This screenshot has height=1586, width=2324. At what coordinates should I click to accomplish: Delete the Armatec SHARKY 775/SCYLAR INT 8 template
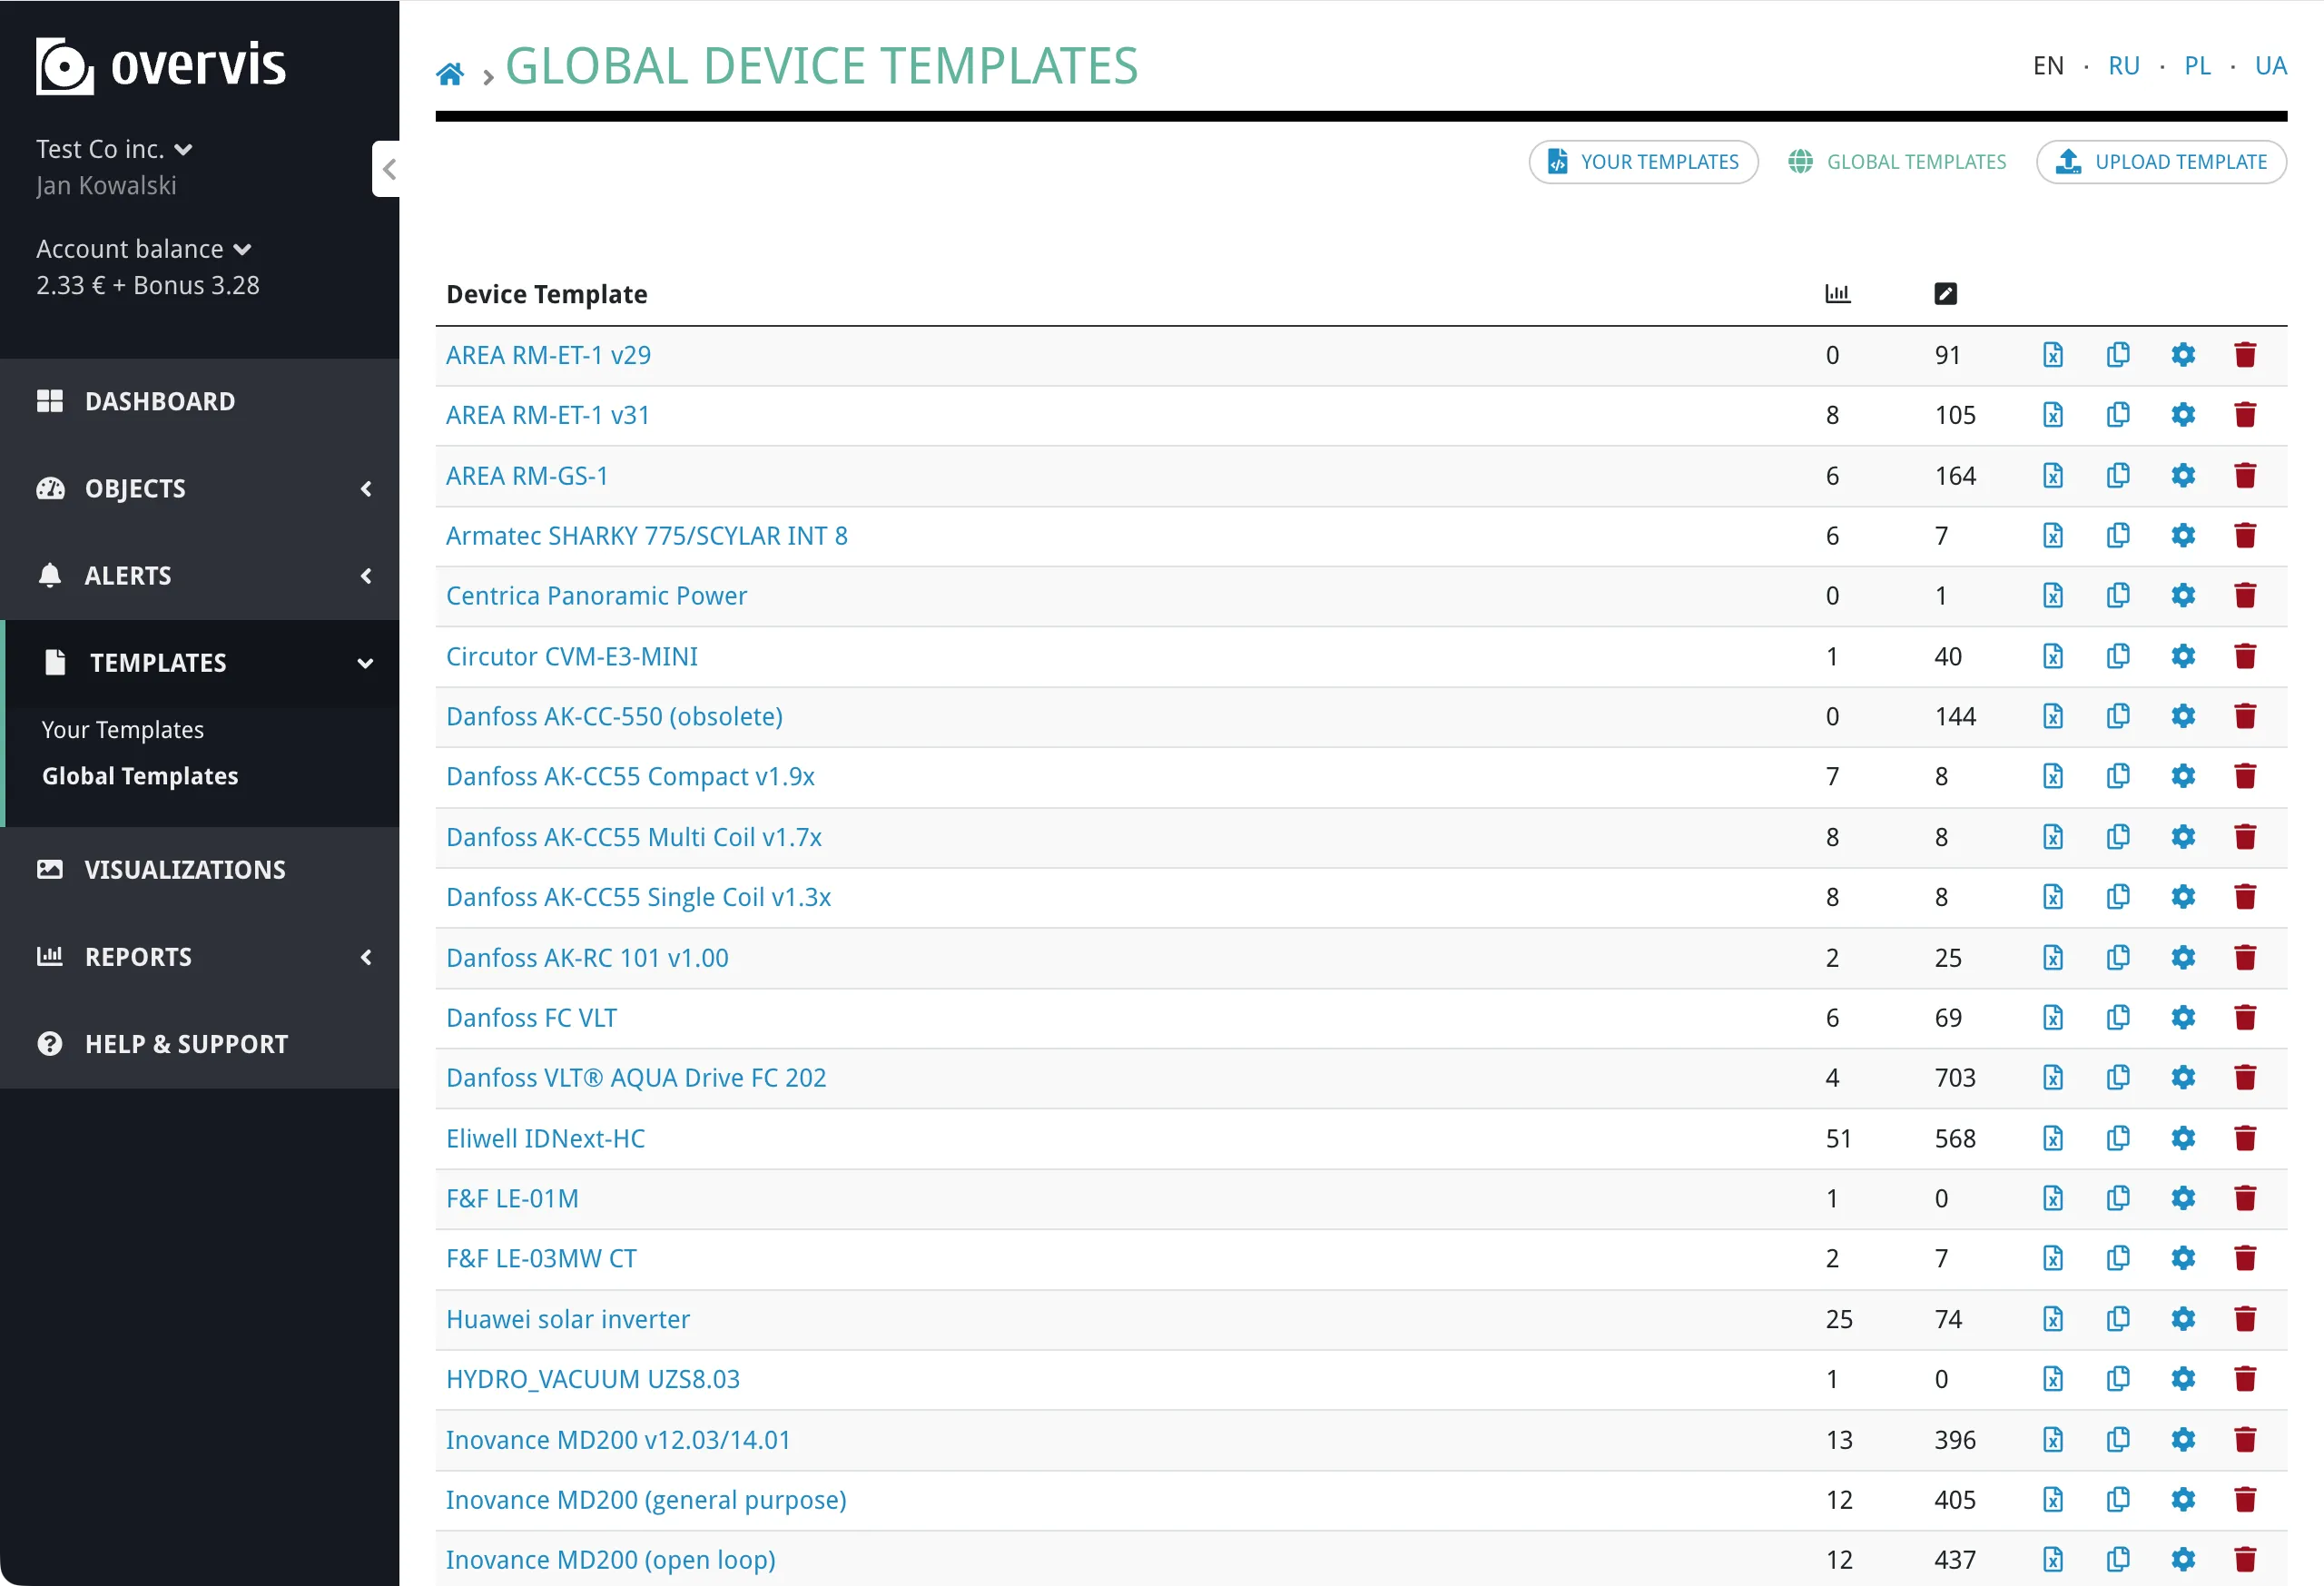[2244, 536]
